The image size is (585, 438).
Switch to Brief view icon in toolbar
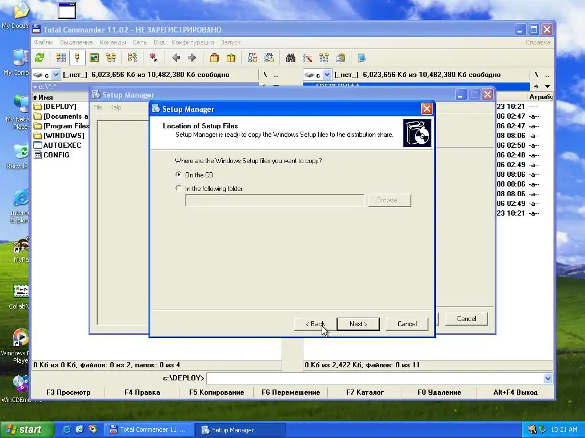pos(61,58)
